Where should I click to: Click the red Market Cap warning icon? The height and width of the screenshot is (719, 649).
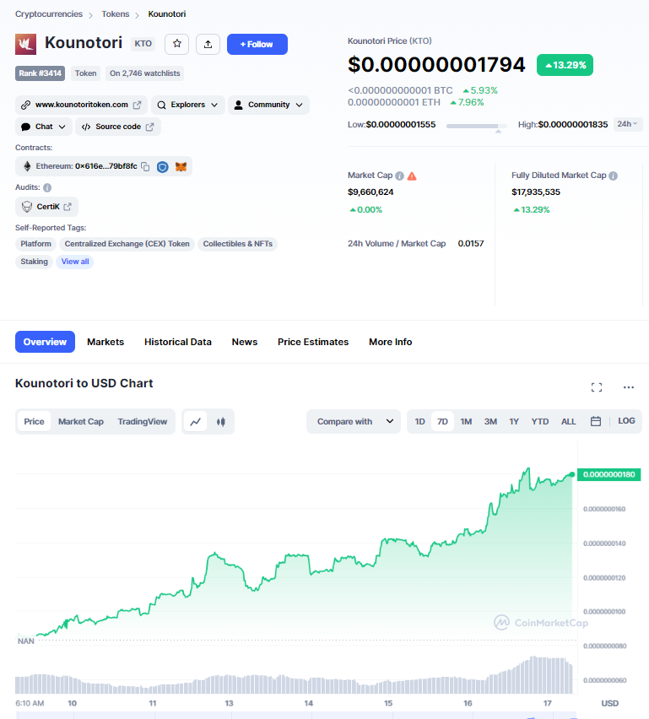(412, 176)
